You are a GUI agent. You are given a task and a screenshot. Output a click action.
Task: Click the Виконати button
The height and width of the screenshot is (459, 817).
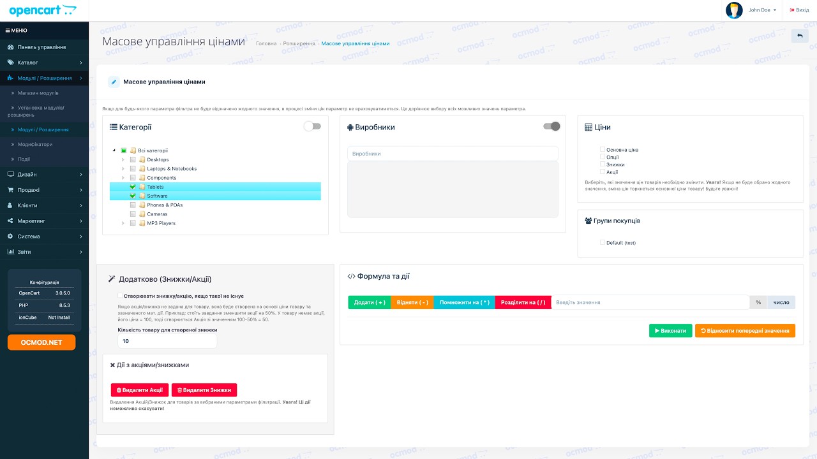670,331
